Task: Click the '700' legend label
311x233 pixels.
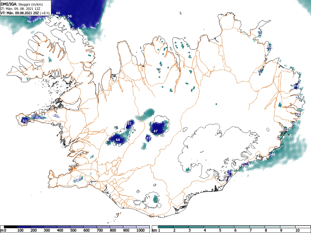Action: coord(100,230)
